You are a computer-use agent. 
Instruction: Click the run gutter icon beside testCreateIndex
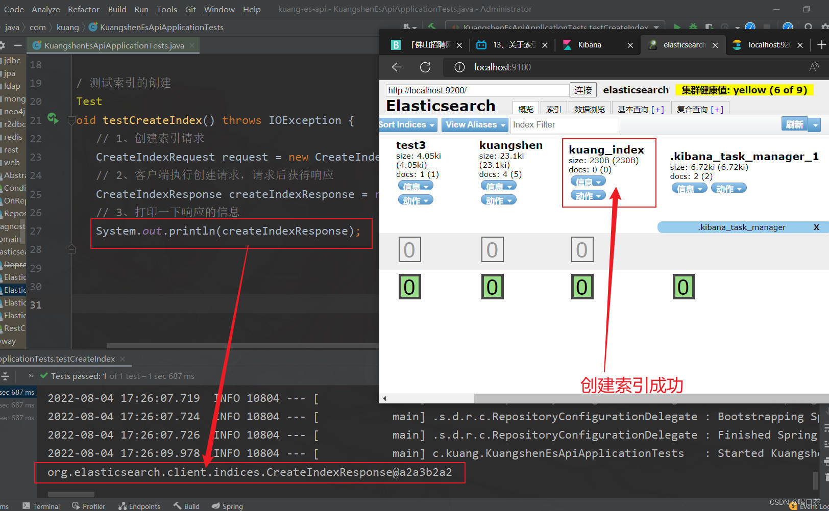pyautogui.click(x=53, y=118)
